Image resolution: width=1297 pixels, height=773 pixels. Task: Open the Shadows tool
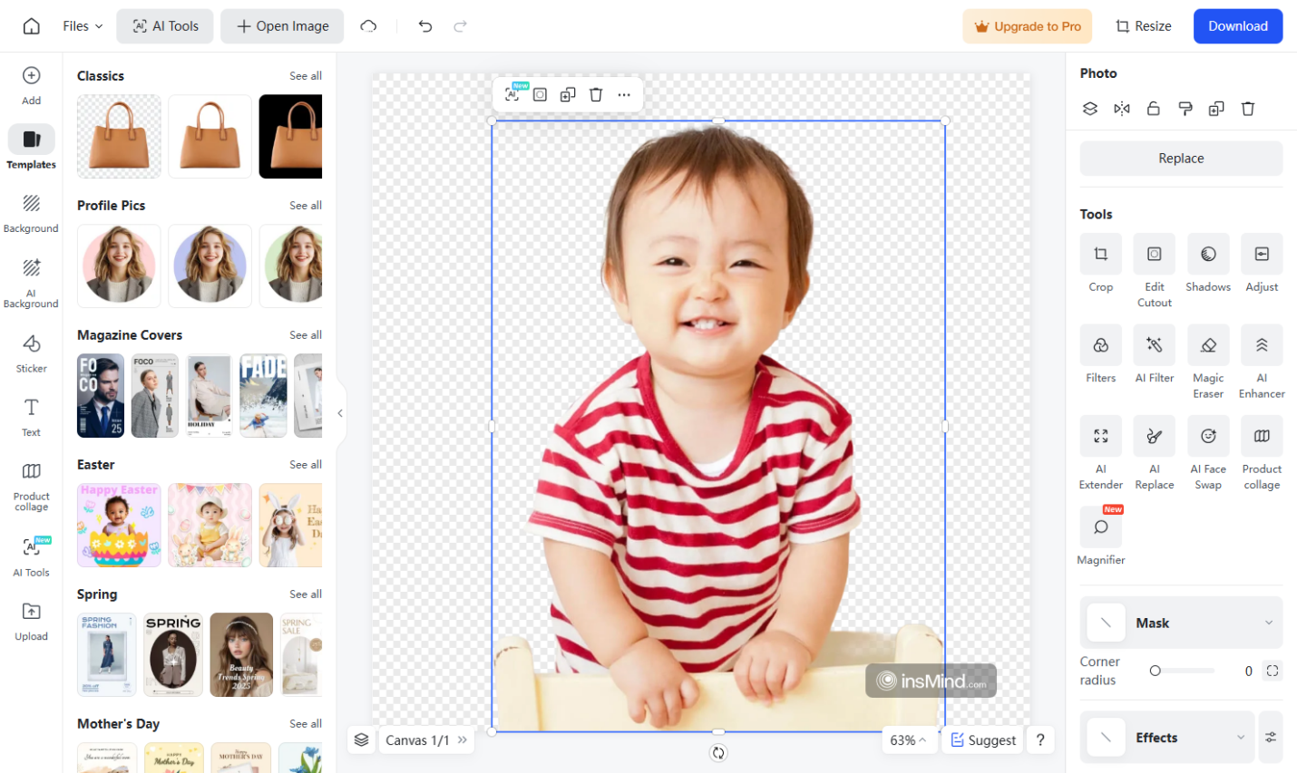coord(1207,255)
